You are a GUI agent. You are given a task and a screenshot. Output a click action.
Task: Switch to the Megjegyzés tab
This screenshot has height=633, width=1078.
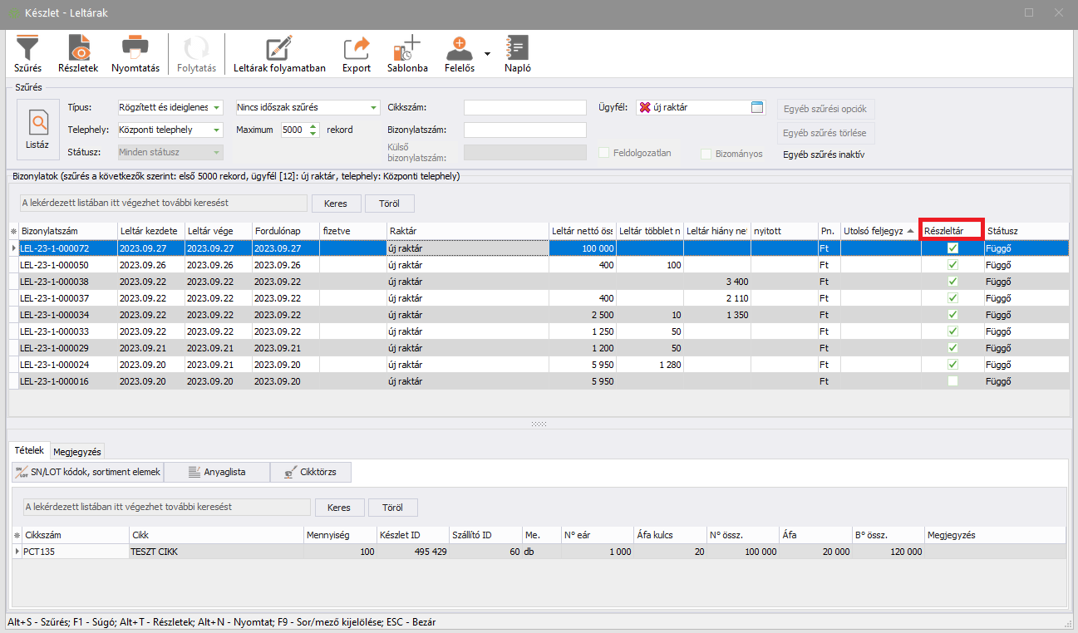click(77, 452)
